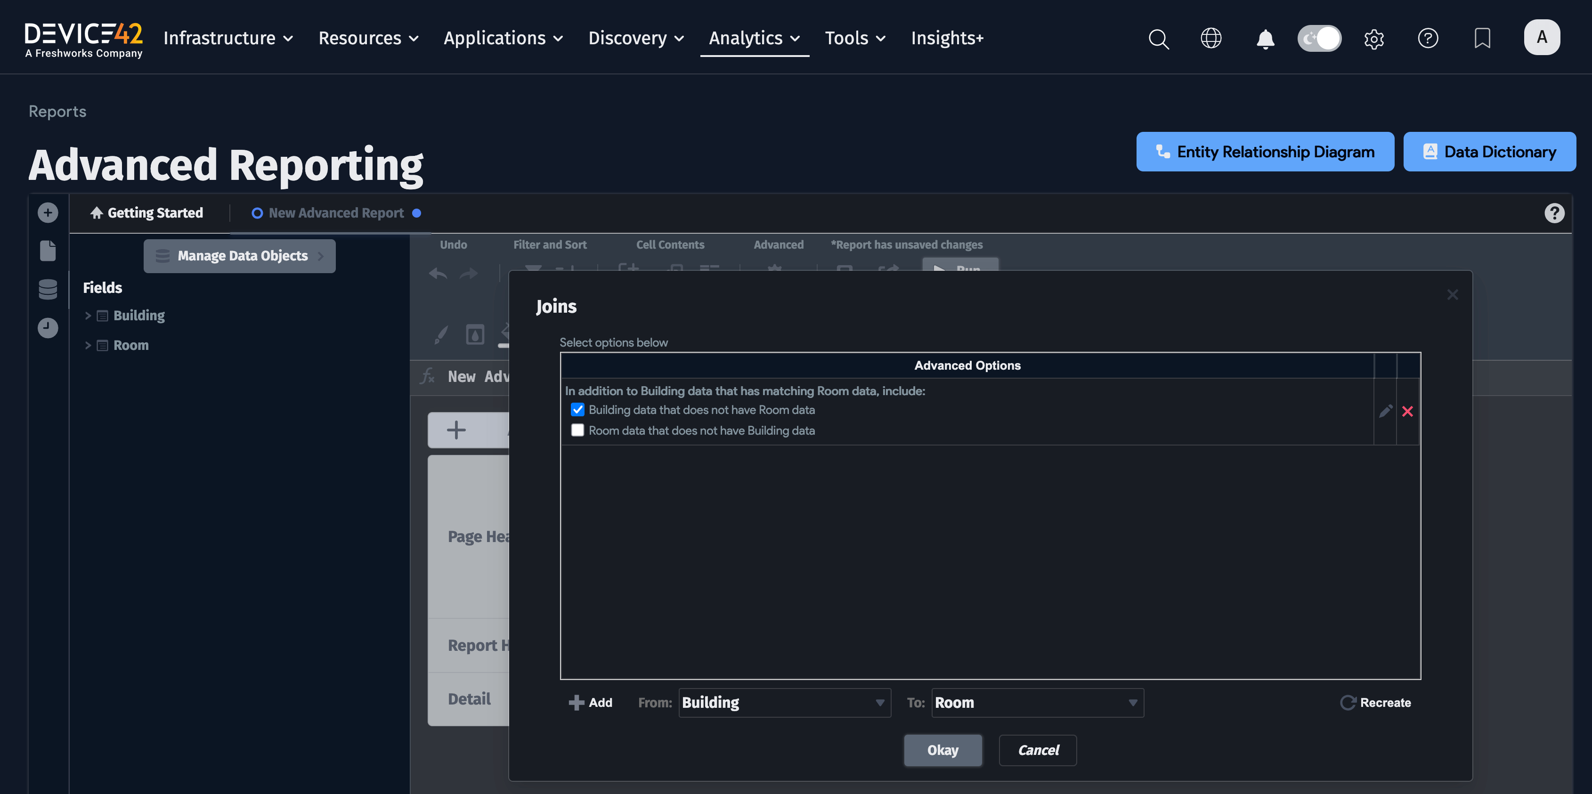Click the Reports breadcrumb link
Image resolution: width=1592 pixels, height=794 pixels.
tap(57, 111)
